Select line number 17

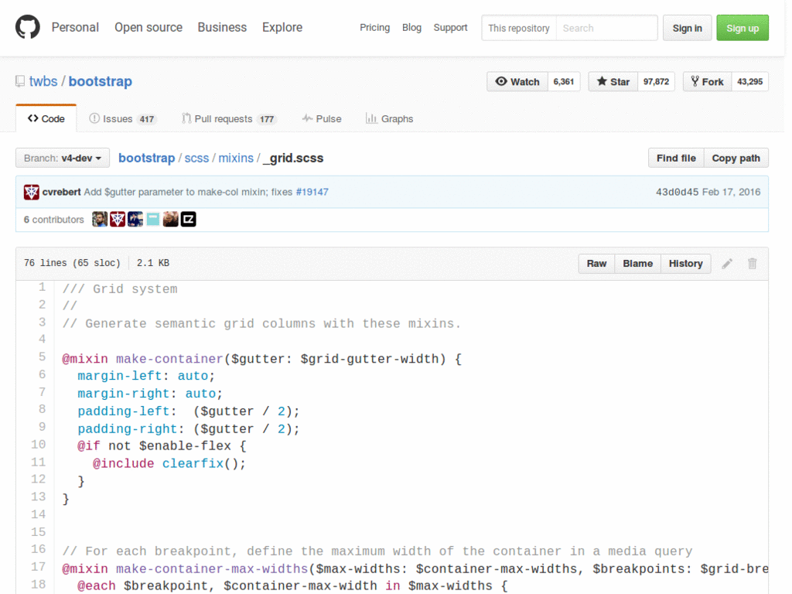pos(39,567)
